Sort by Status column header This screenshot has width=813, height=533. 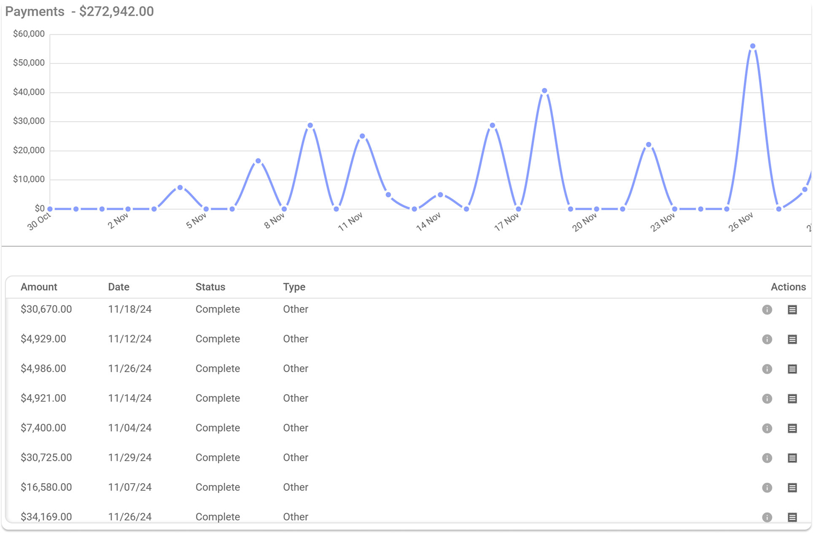pyautogui.click(x=210, y=287)
